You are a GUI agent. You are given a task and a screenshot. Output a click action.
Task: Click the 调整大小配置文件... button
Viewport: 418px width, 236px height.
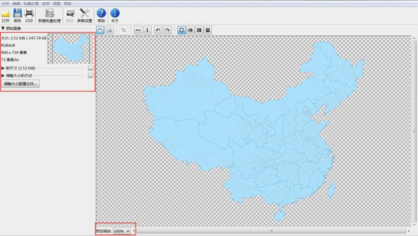pos(20,84)
